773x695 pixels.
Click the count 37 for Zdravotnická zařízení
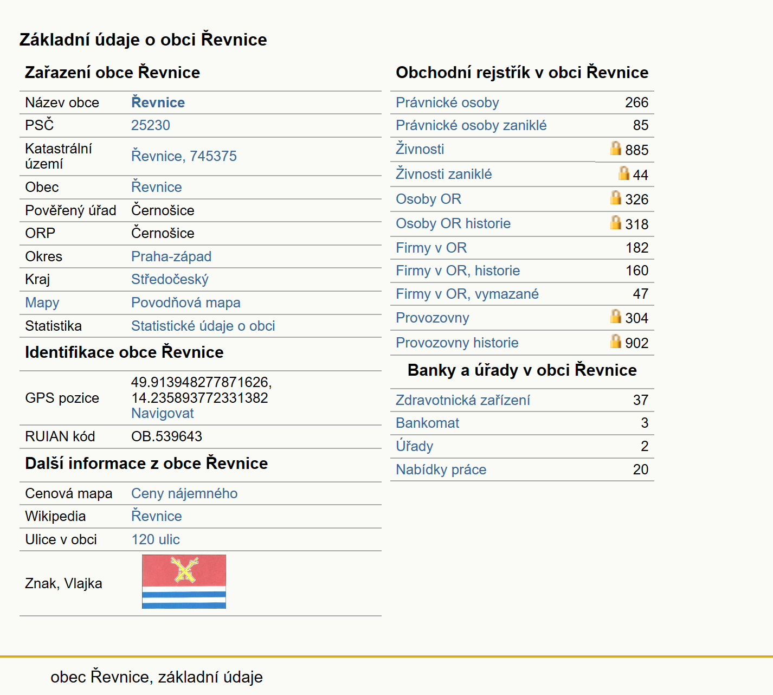(x=640, y=400)
